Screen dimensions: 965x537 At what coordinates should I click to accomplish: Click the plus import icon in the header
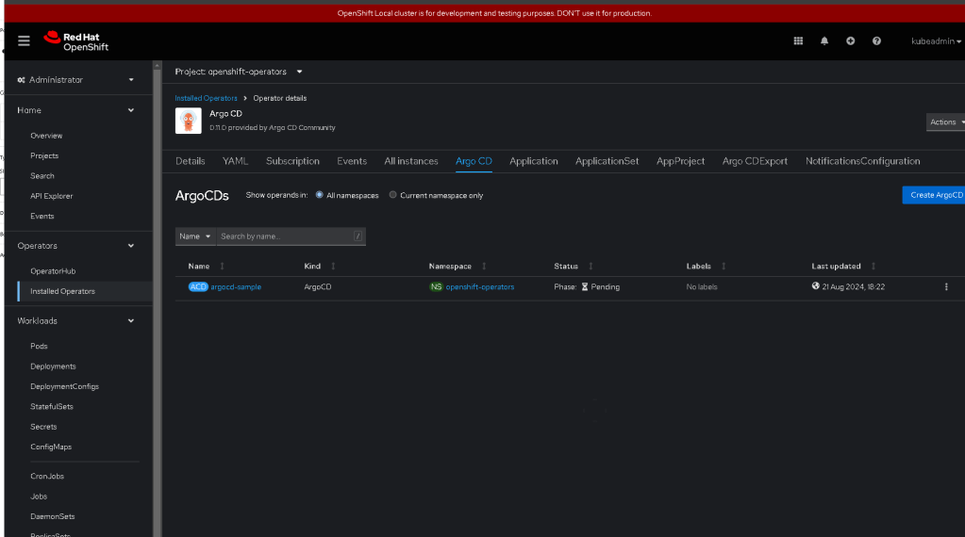851,41
